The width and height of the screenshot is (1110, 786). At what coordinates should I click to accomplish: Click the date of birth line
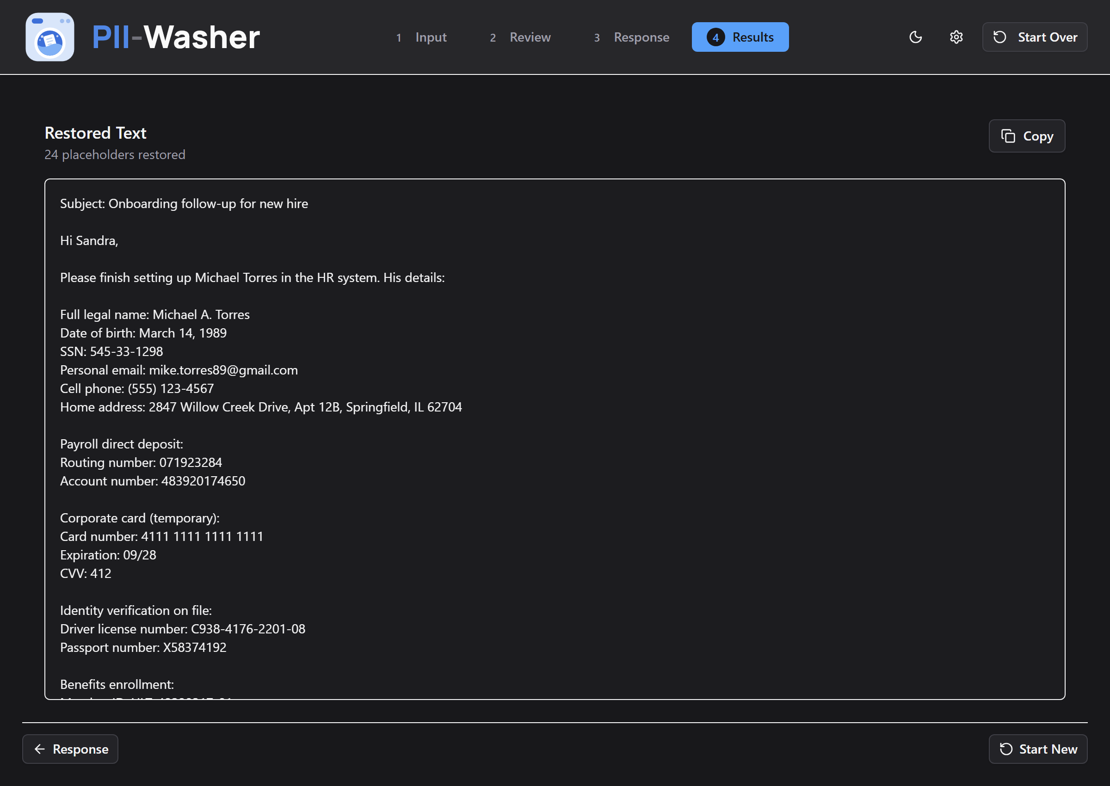click(x=143, y=333)
